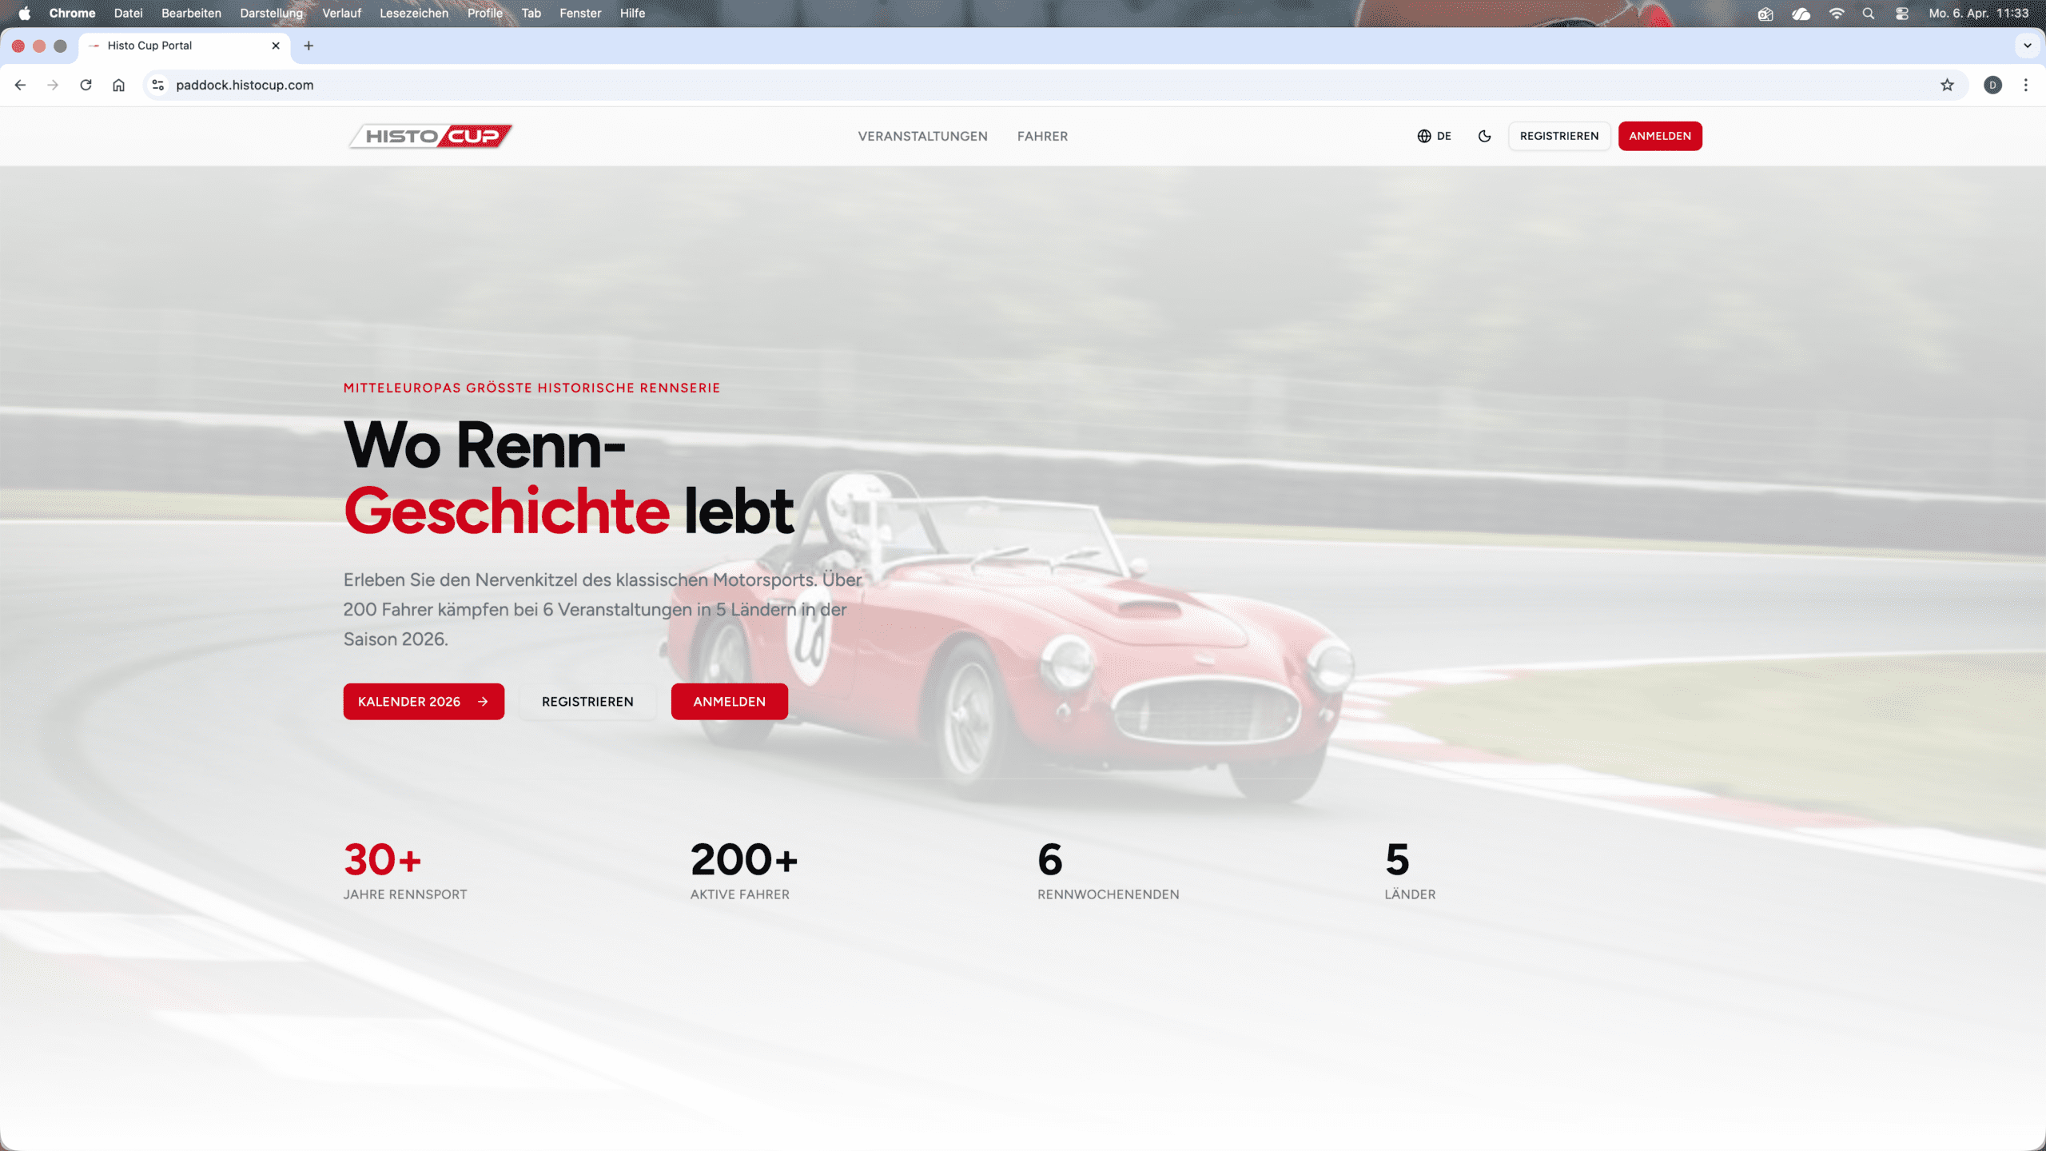Reload the current page
The width and height of the screenshot is (2046, 1151).
point(86,85)
